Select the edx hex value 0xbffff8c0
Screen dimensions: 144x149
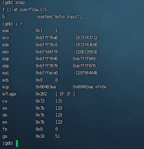(x=47, y=45)
